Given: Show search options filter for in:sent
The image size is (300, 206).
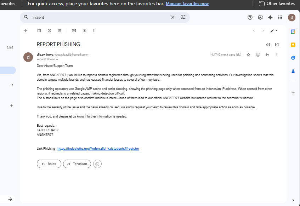Looking at the screenshot, I should click(x=183, y=17).
